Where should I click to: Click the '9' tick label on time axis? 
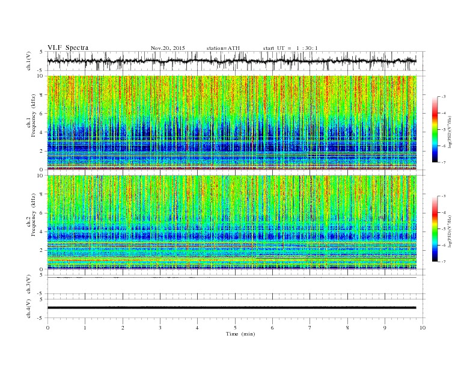pyautogui.click(x=385, y=328)
